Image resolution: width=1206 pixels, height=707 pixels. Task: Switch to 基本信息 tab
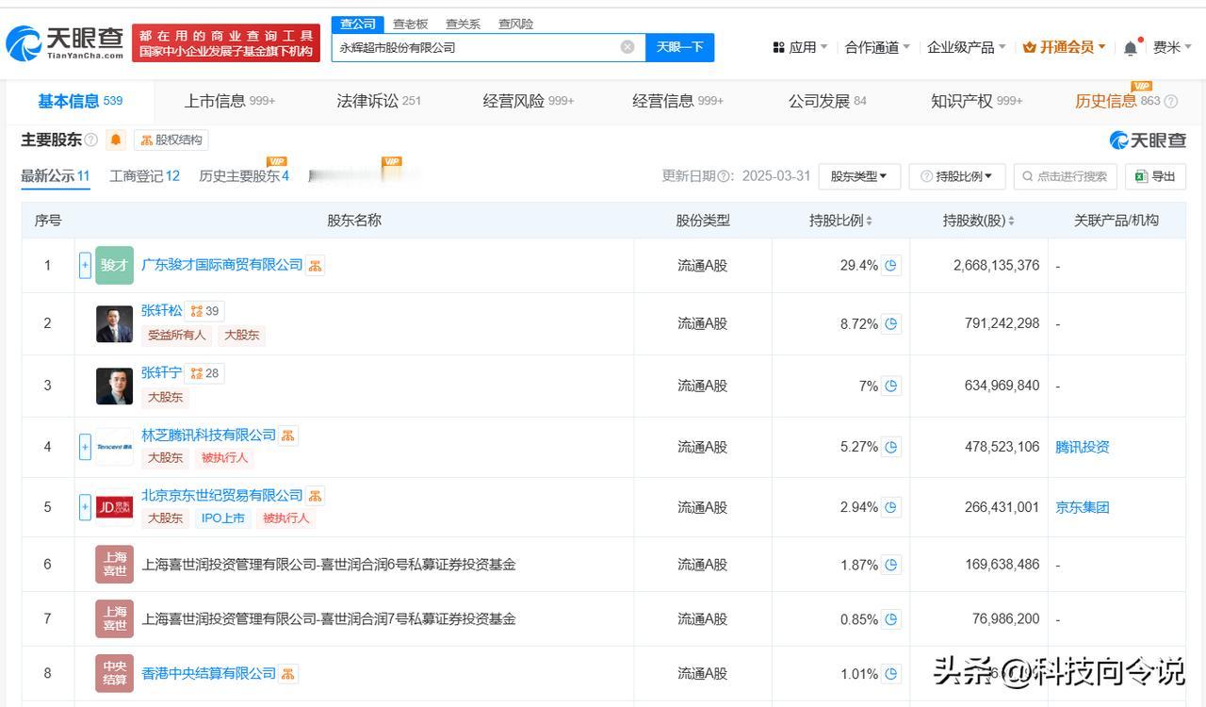[80, 101]
